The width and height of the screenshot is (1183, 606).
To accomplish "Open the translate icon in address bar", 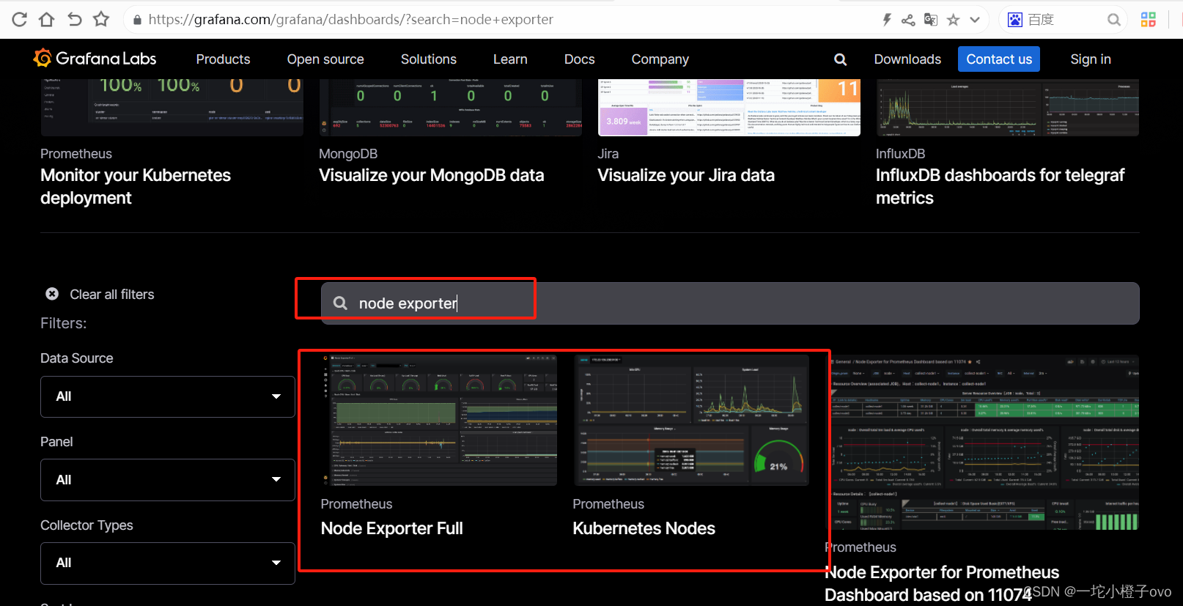I will point(931,20).
